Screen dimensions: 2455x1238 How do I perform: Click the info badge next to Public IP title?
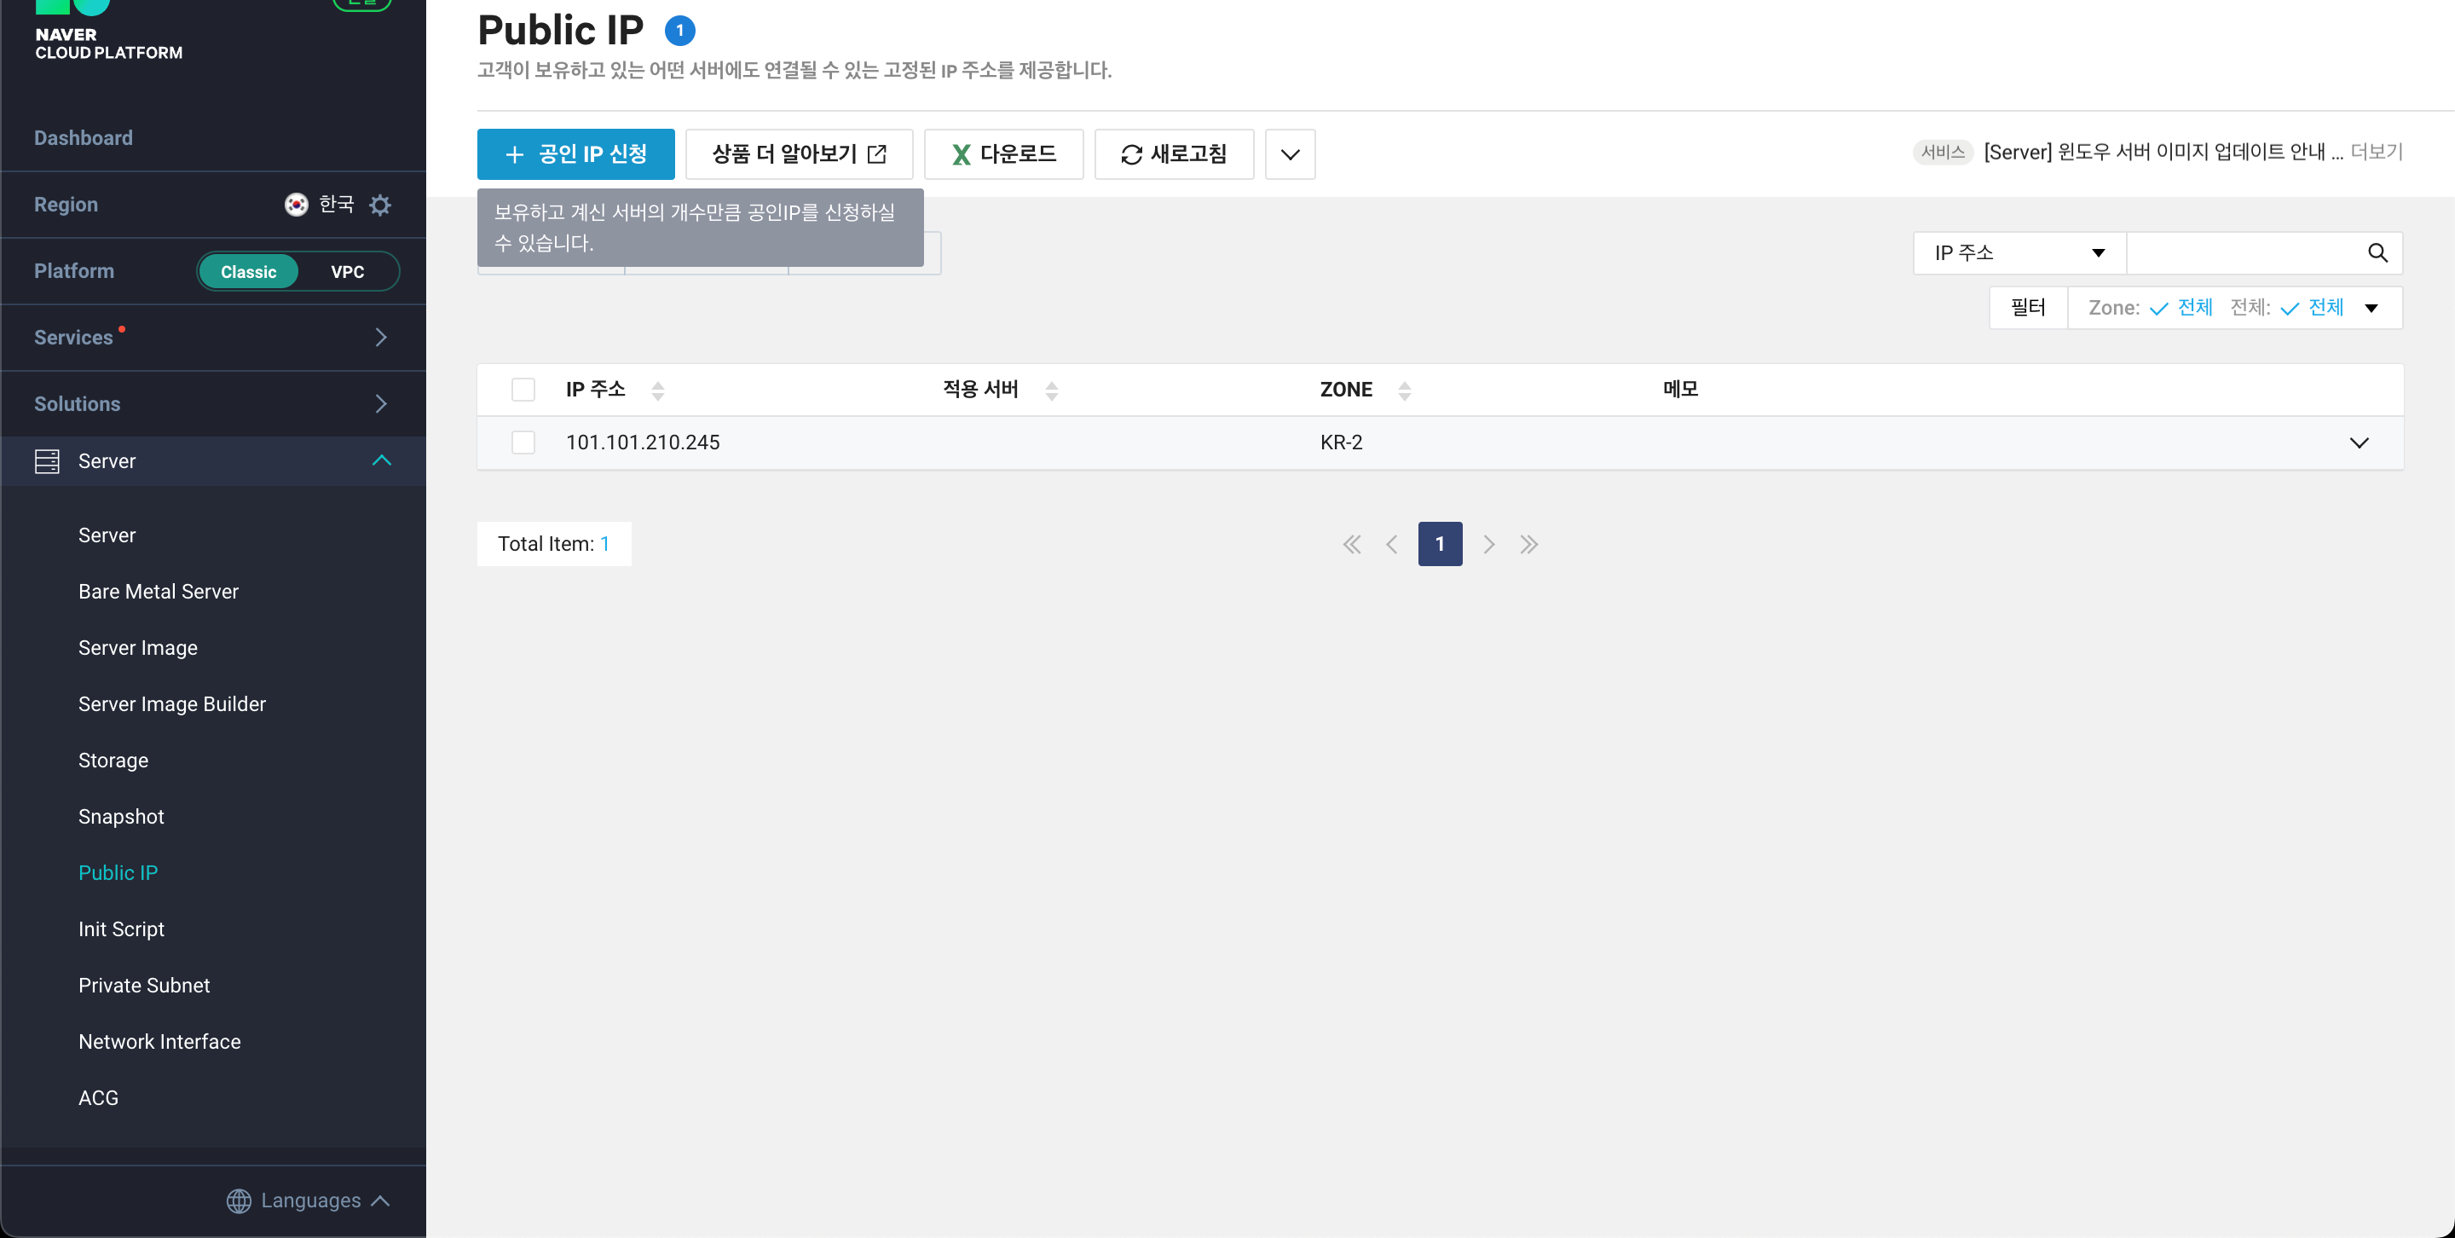[x=679, y=31]
